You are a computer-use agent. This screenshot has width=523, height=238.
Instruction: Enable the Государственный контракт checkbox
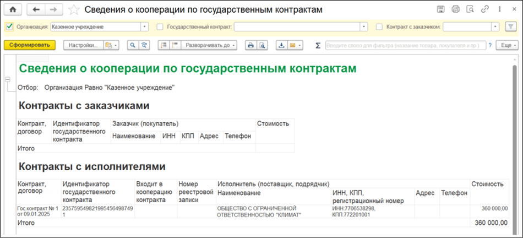(160, 26)
